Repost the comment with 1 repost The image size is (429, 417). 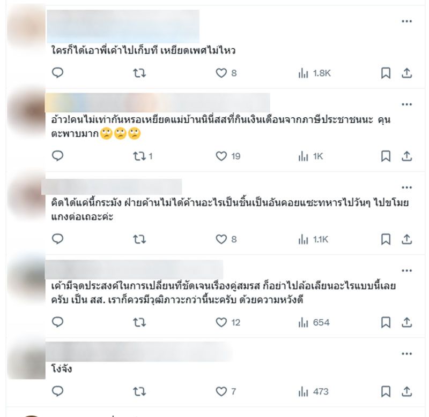tap(142, 156)
